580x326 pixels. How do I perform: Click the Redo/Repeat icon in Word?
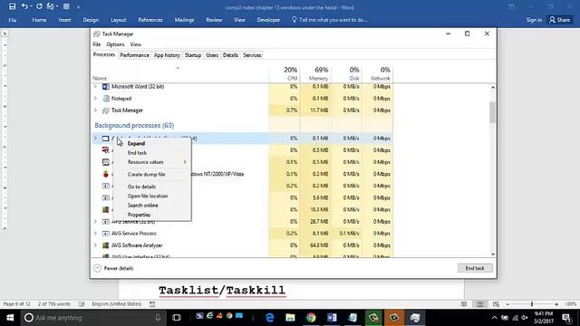39,6
